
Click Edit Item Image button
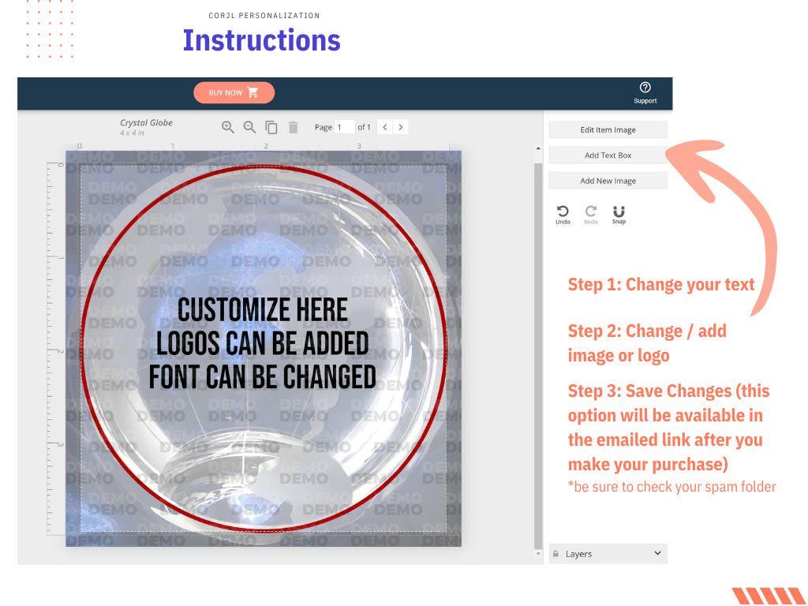click(608, 129)
